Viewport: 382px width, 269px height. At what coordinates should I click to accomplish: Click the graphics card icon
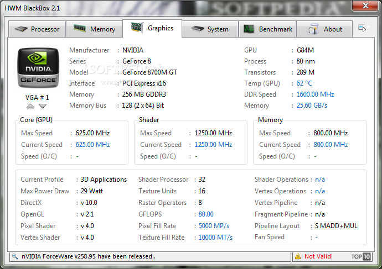click(137, 27)
